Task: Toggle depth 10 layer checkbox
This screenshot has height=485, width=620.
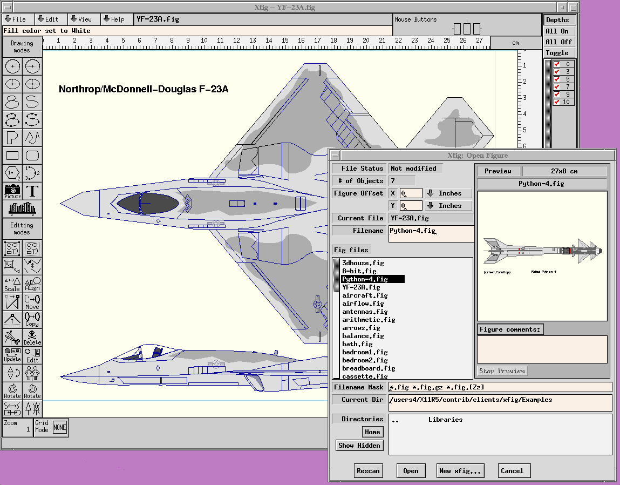Action: coord(557,102)
